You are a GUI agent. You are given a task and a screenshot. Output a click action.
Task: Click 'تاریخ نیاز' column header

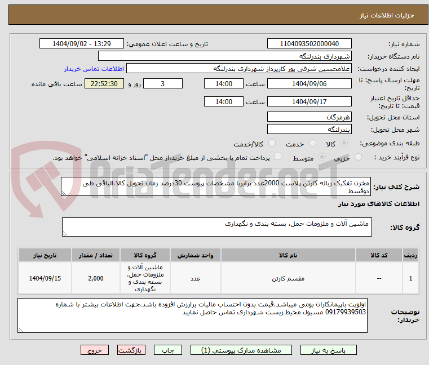(x=45, y=255)
